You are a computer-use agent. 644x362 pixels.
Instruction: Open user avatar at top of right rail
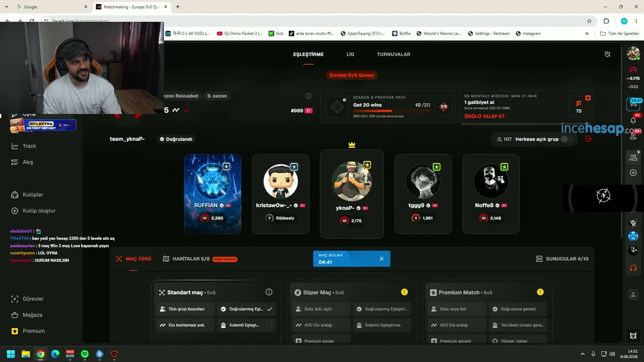(x=633, y=53)
